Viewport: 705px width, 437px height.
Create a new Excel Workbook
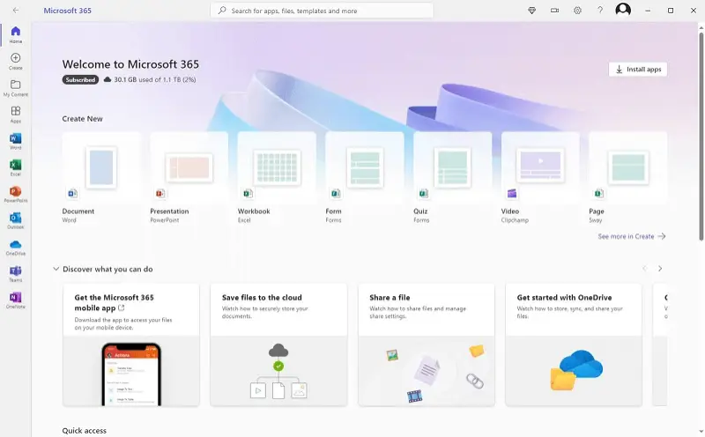(x=277, y=178)
